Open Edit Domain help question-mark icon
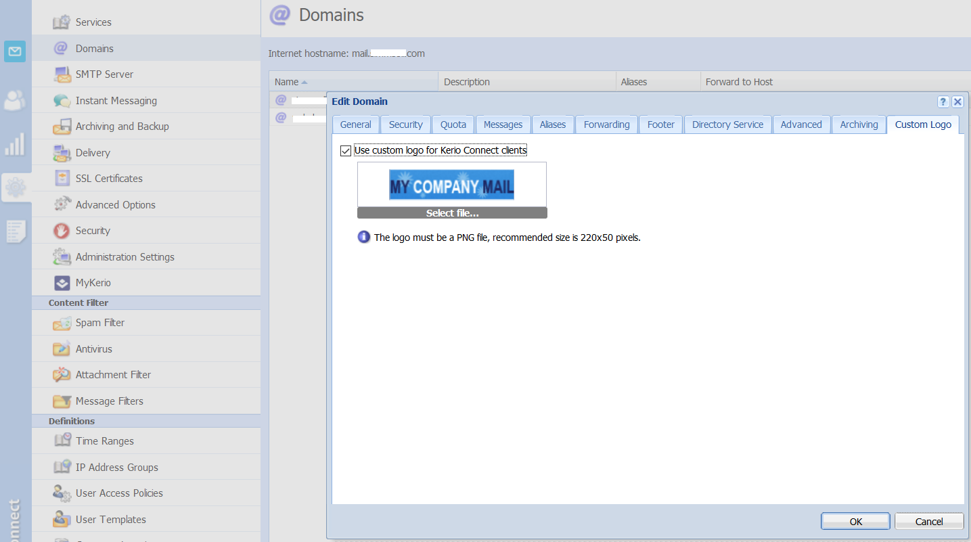This screenshot has width=971, height=542. 943,101
